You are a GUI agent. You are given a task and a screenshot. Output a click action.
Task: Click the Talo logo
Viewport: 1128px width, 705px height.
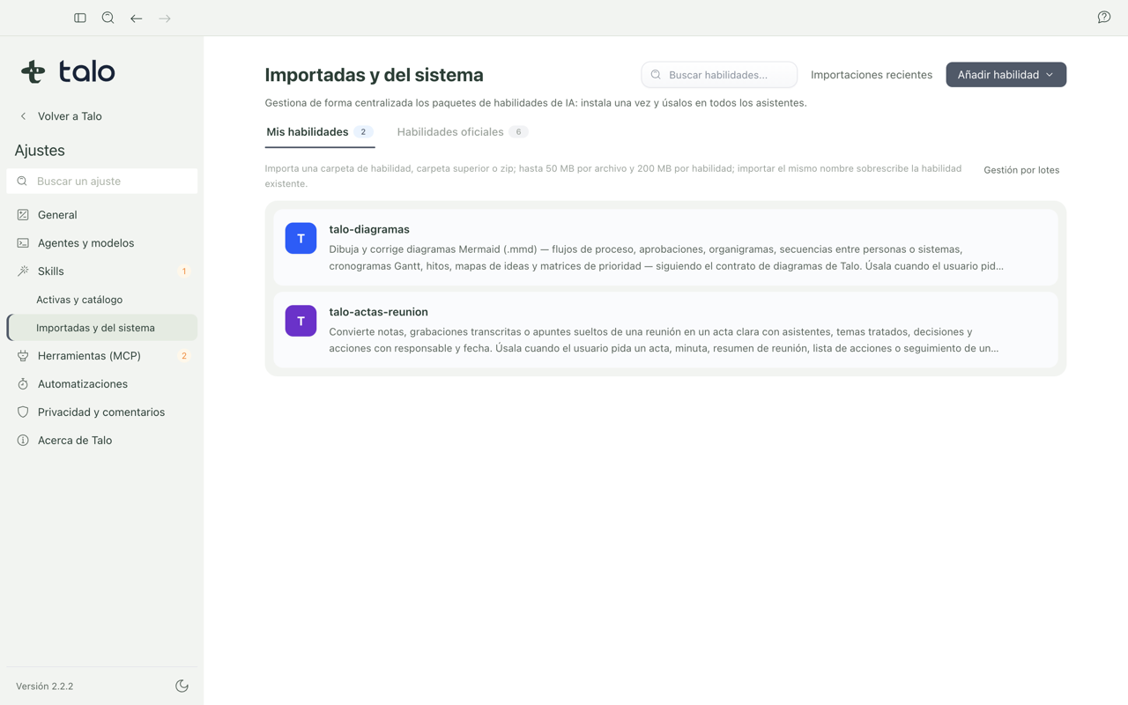point(68,71)
